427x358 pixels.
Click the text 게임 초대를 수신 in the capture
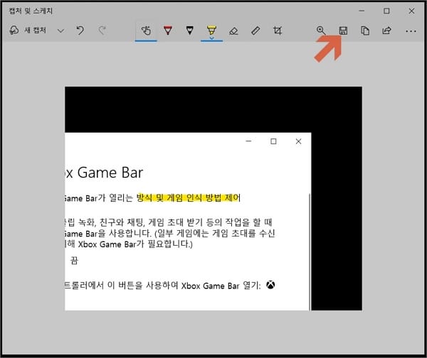pos(243,233)
